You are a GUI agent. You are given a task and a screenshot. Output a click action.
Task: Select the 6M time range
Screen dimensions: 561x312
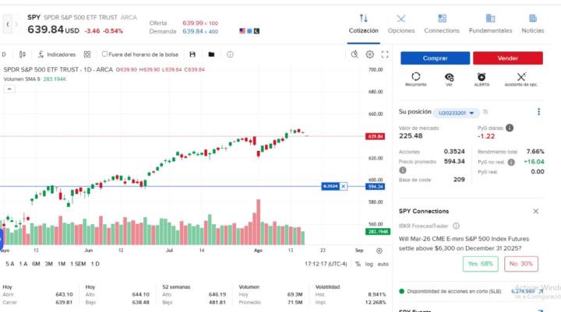click(36, 264)
